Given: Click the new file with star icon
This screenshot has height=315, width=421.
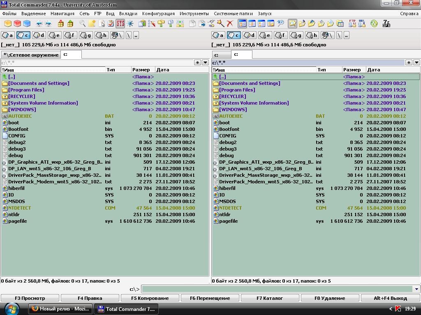Looking at the screenshot, I should point(92,23).
